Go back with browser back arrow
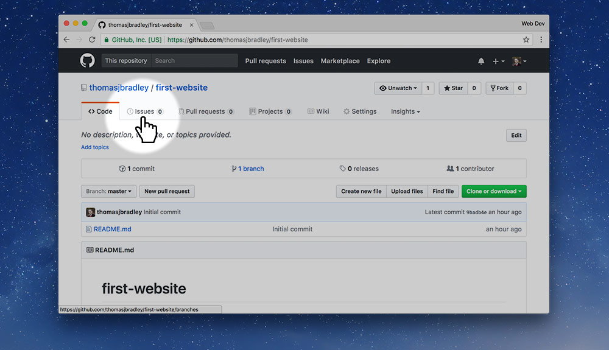Screen dimensions: 609x350 tap(67, 40)
